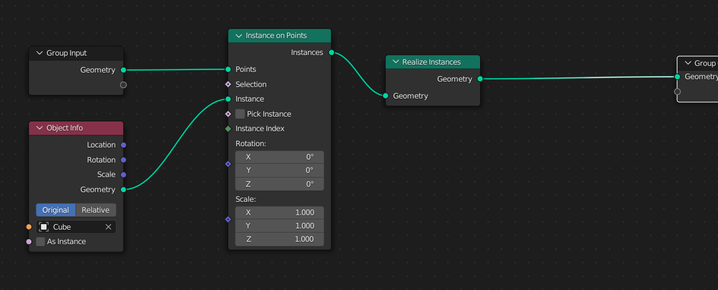Select the Realize Instances node header
718x290 pixels.
point(433,62)
